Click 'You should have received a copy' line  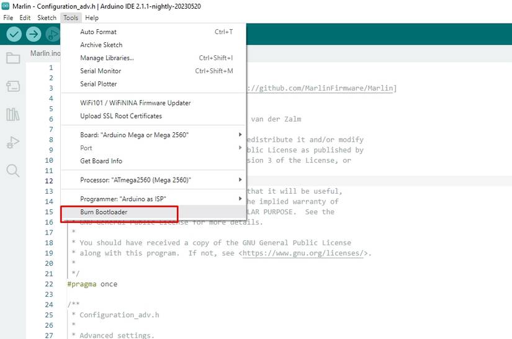click(x=215, y=243)
